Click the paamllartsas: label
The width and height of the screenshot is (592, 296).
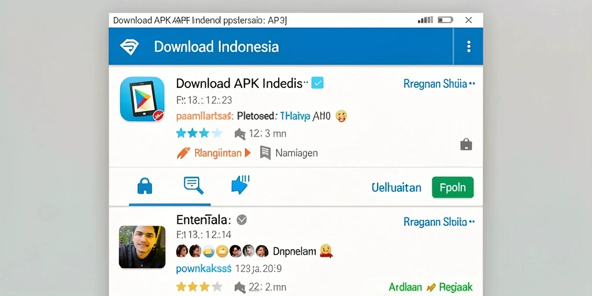[x=205, y=116]
